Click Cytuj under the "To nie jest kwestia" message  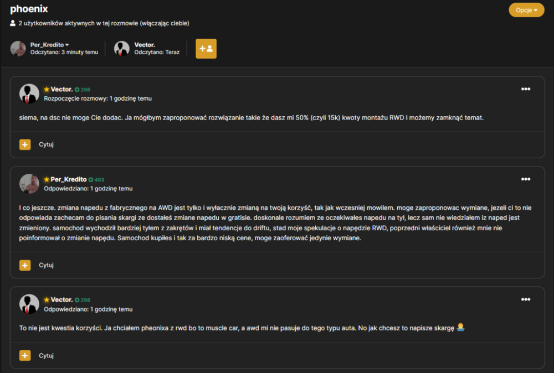pyautogui.click(x=47, y=355)
